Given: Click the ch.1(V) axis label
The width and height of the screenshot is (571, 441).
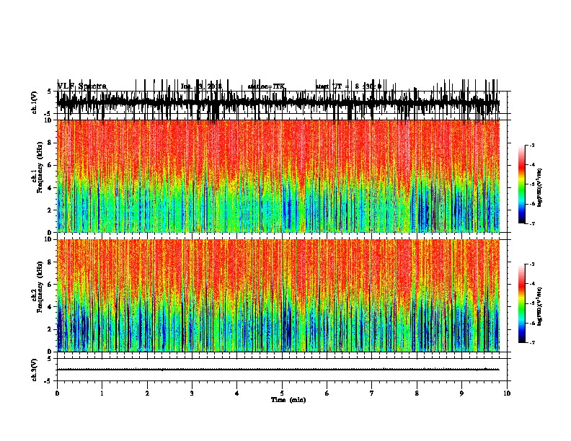Looking at the screenshot, I should [35, 102].
